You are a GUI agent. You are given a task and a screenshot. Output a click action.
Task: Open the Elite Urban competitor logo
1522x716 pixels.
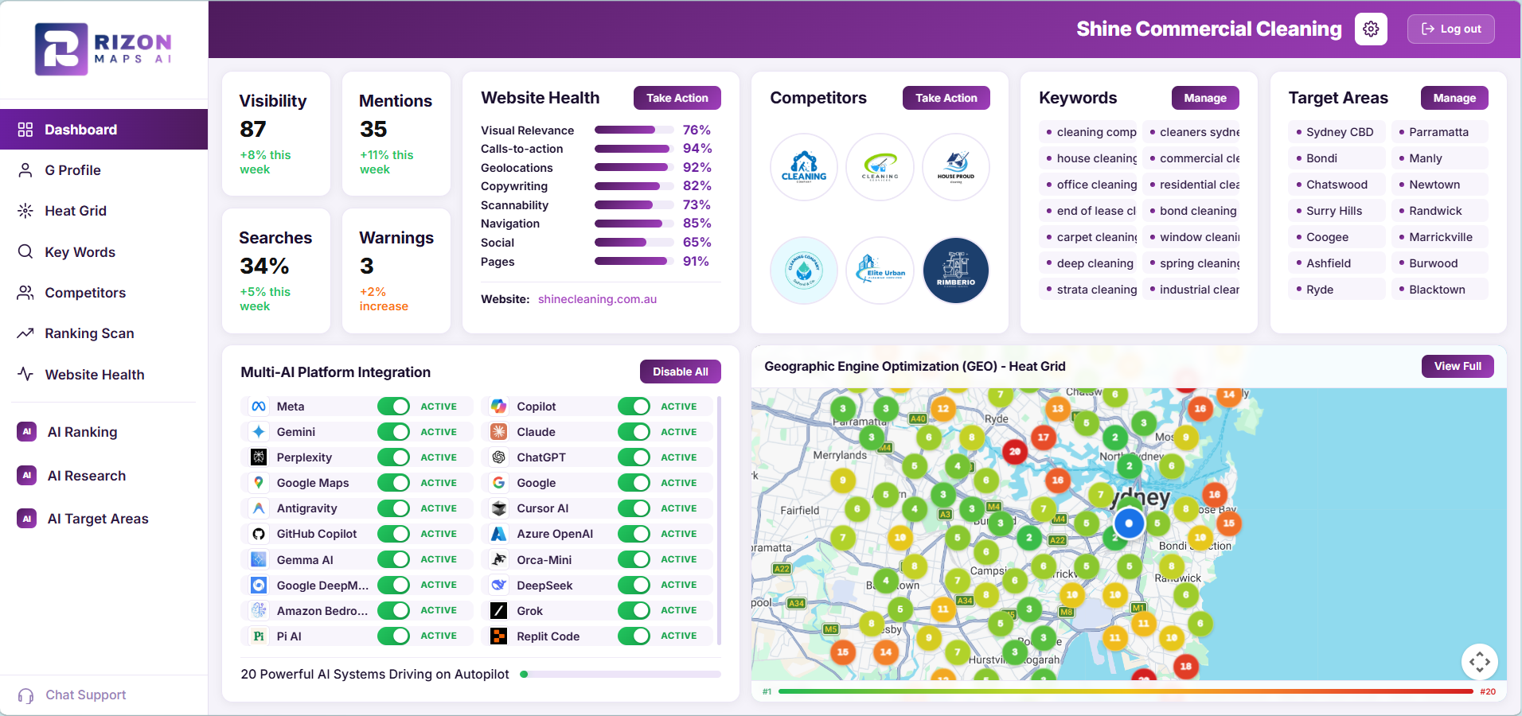880,270
